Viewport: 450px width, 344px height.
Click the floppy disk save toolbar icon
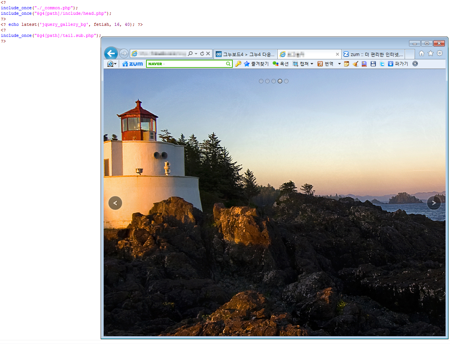click(x=373, y=64)
